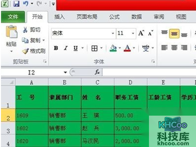
Task: Expand the 粘贴 options arrow
Action: tap(11, 51)
